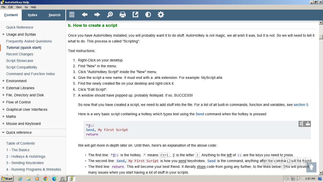Go back with the left arrow icon
The width and height of the screenshot is (323, 182).
tap(85, 15)
